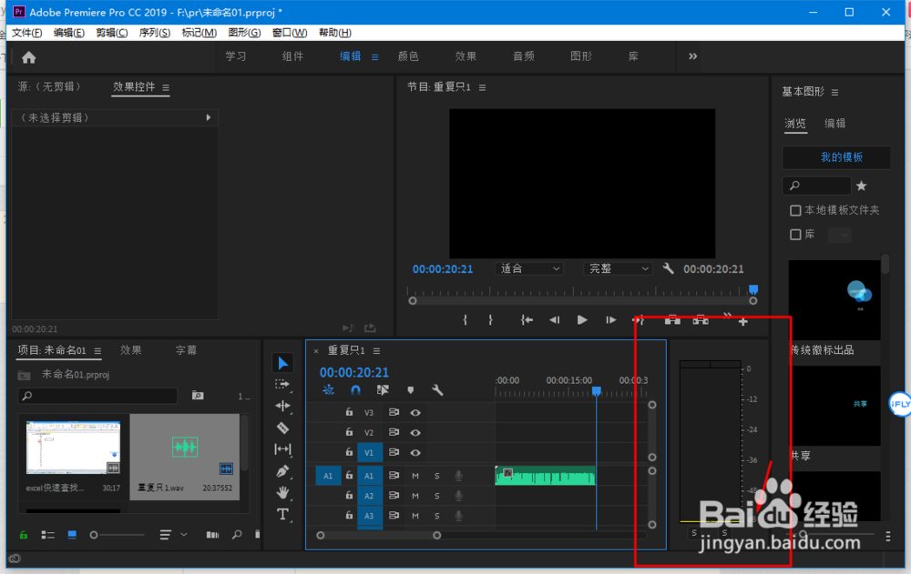This screenshot has width=911, height=574.
Task: Open 效果 panel tab
Action: pos(130,350)
